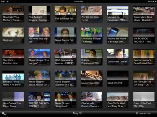Open MY SCIENCE PROJECT video

(x=144, y=35)
